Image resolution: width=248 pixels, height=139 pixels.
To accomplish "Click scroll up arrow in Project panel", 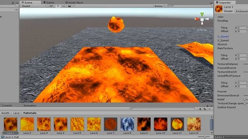I will click(212, 117).
